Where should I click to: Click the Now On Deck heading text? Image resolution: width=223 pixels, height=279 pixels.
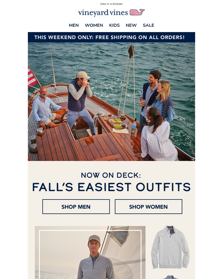tap(111, 175)
